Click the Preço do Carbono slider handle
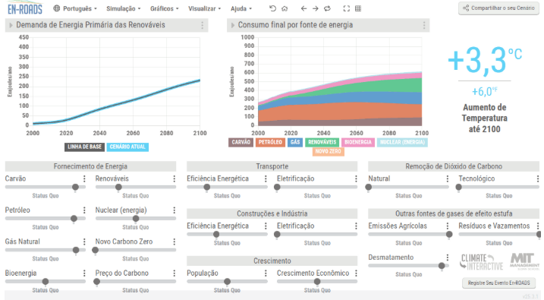544x300 pixels. [97, 282]
